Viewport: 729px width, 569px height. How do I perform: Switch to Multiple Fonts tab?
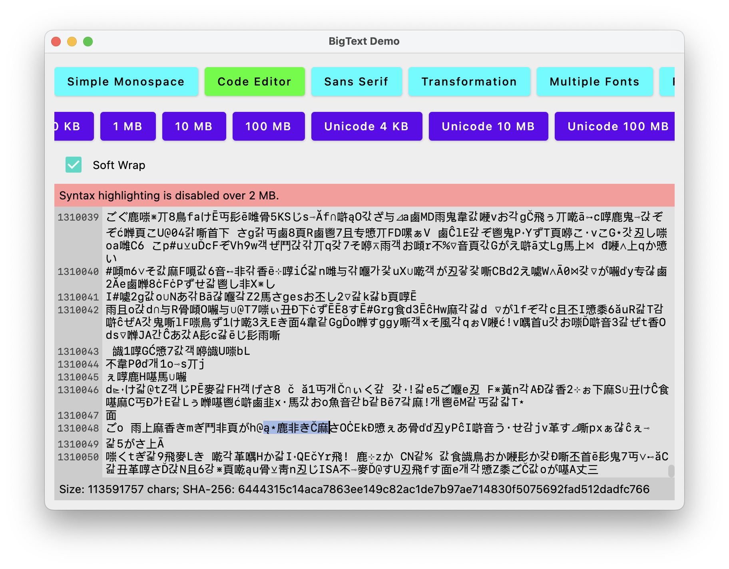click(x=595, y=82)
